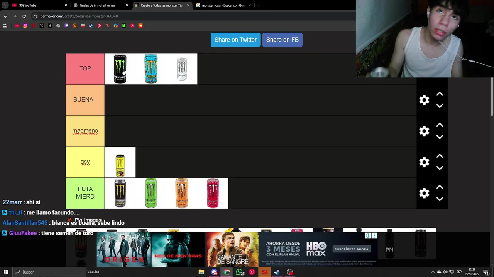Viewport: 494px width, 277px height.
Task: Open Steam bookmark icon
Action: (91, 26)
